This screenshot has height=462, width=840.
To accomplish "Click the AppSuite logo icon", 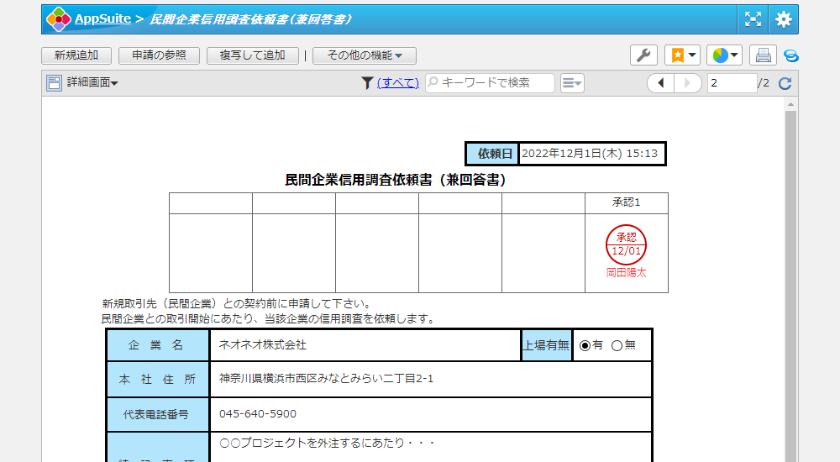I will tap(58, 19).
